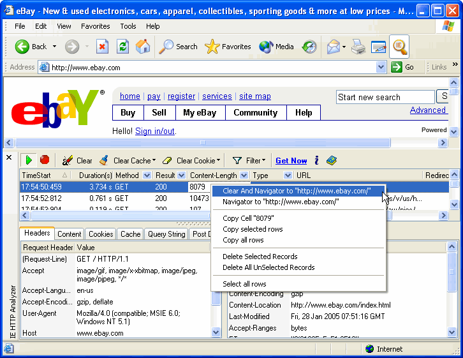Toggle the IE HTTP Analyzer toolbar icon
Image resolution: width=463 pixels, height=358 pixels.
click(399, 47)
